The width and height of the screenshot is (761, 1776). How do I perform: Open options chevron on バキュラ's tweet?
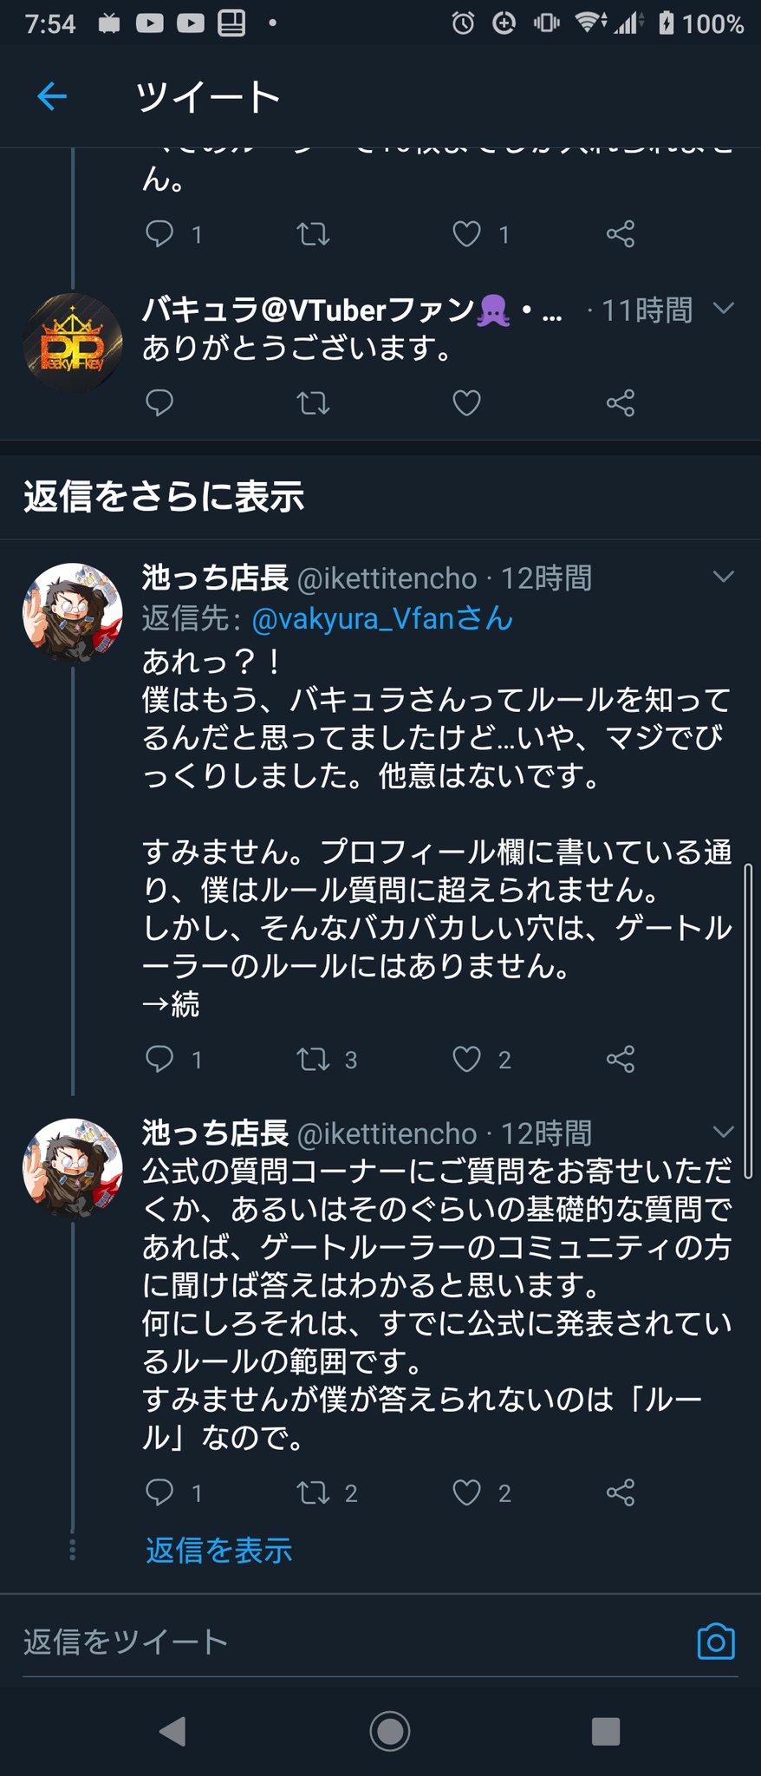723,309
